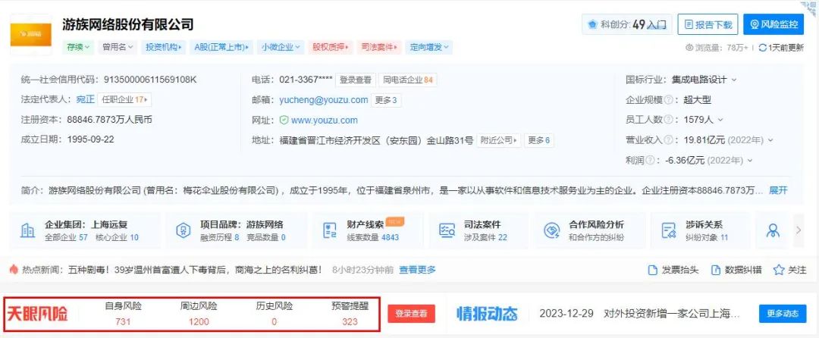Image resolution: width=819 pixels, height=338 pixels.
Task: Click the 报告下载 button
Action: point(708,24)
